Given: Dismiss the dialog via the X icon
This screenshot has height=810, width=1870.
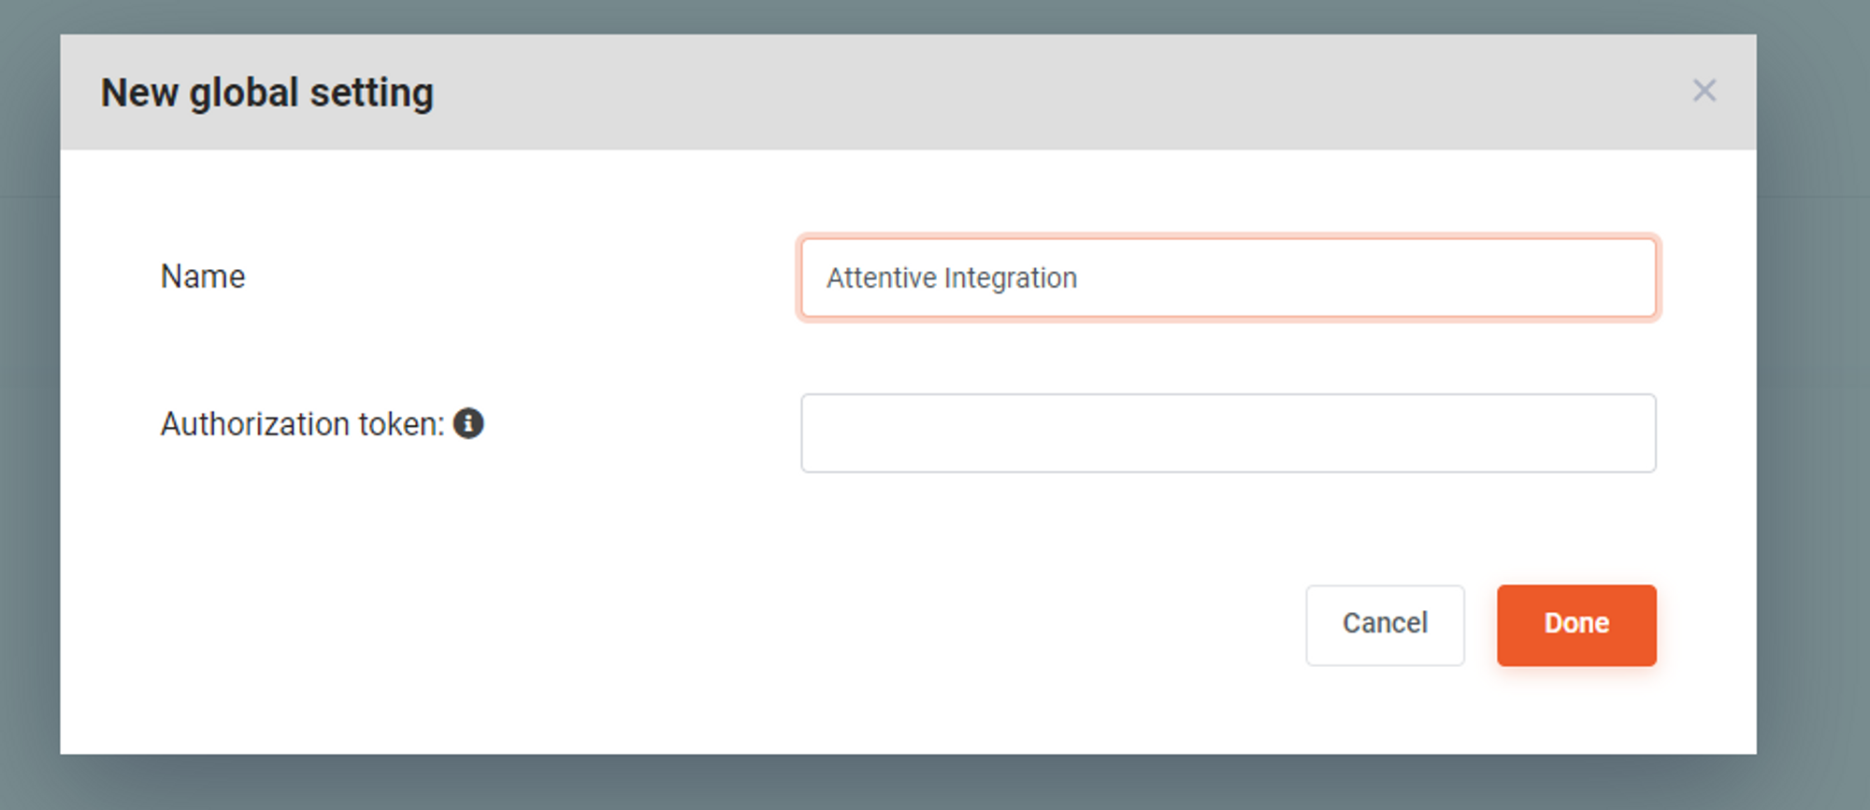Looking at the screenshot, I should (1705, 91).
